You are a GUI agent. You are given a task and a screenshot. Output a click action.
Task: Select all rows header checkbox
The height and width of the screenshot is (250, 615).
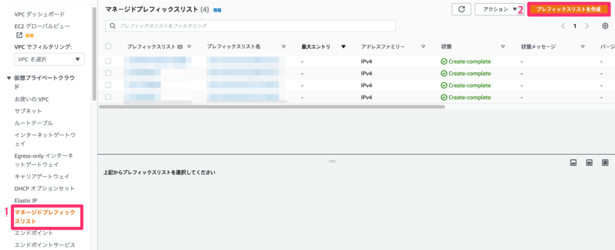[108, 46]
